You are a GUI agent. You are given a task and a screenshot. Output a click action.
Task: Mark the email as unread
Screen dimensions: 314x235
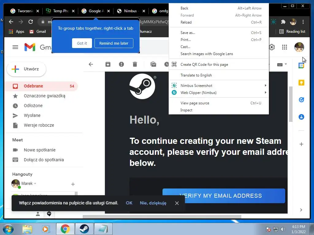click(x=153, y=64)
